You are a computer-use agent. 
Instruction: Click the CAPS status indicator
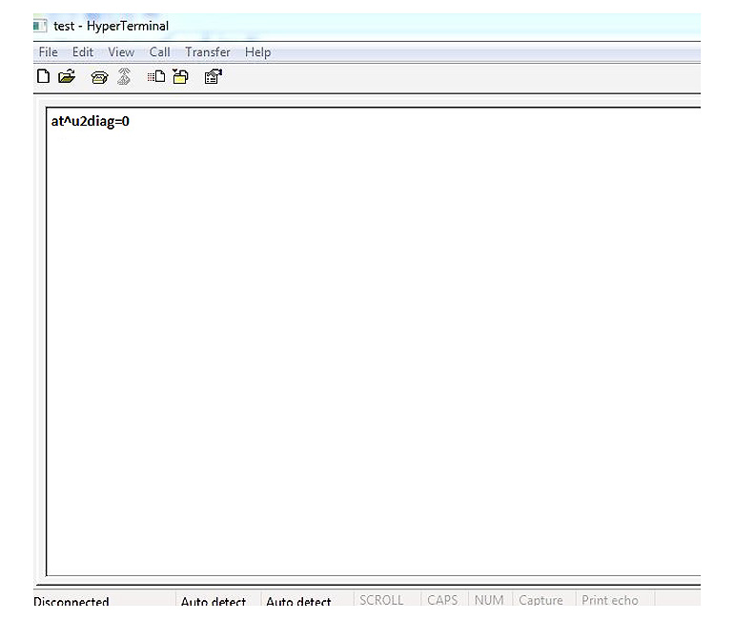point(442,600)
